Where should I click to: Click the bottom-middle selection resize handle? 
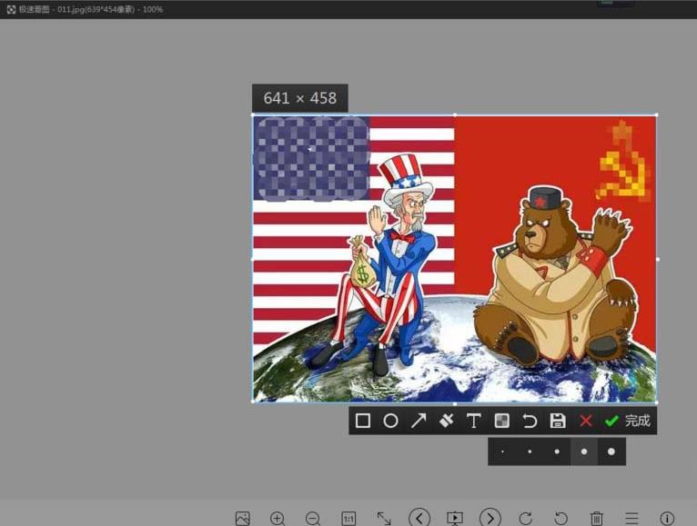[454, 403]
